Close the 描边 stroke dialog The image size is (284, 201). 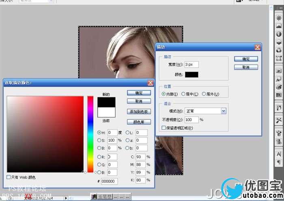[x=257, y=47]
